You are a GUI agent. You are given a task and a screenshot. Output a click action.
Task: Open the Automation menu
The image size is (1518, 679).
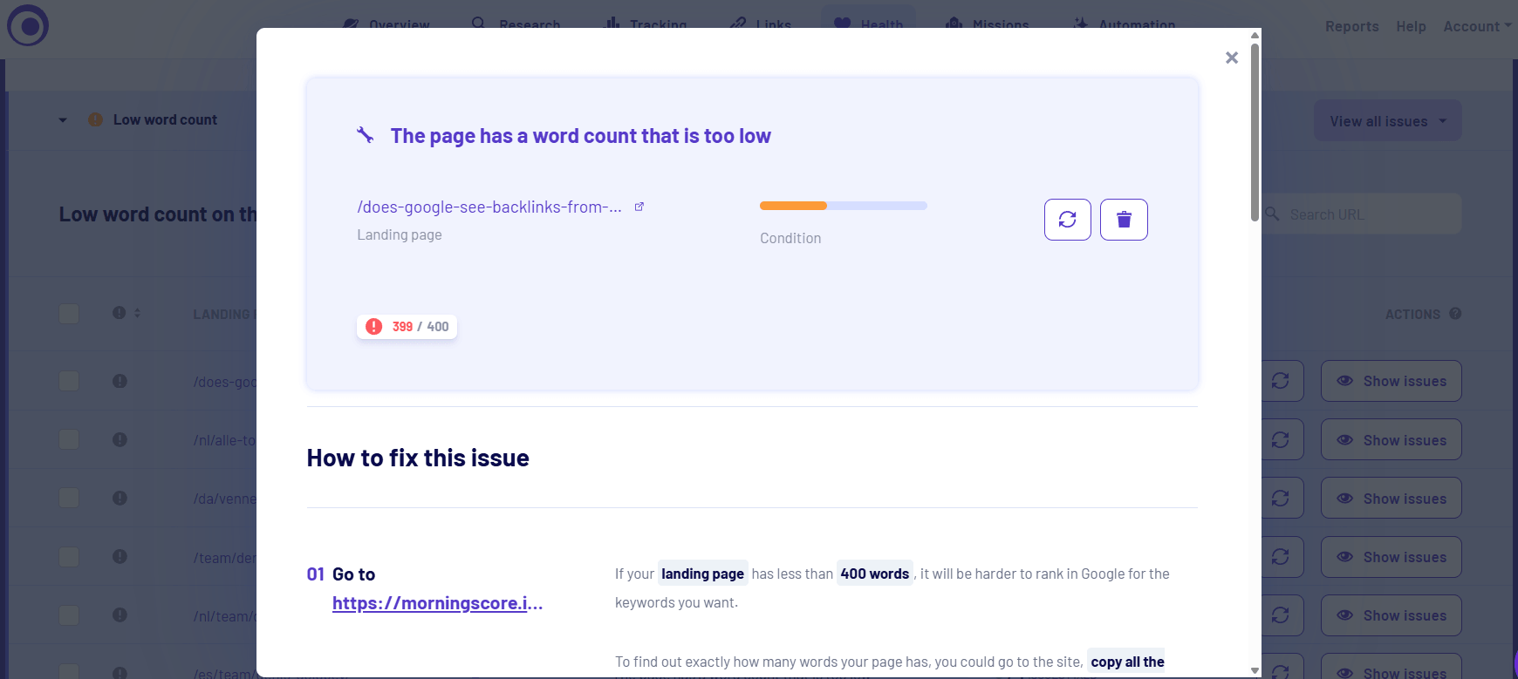1125,24
